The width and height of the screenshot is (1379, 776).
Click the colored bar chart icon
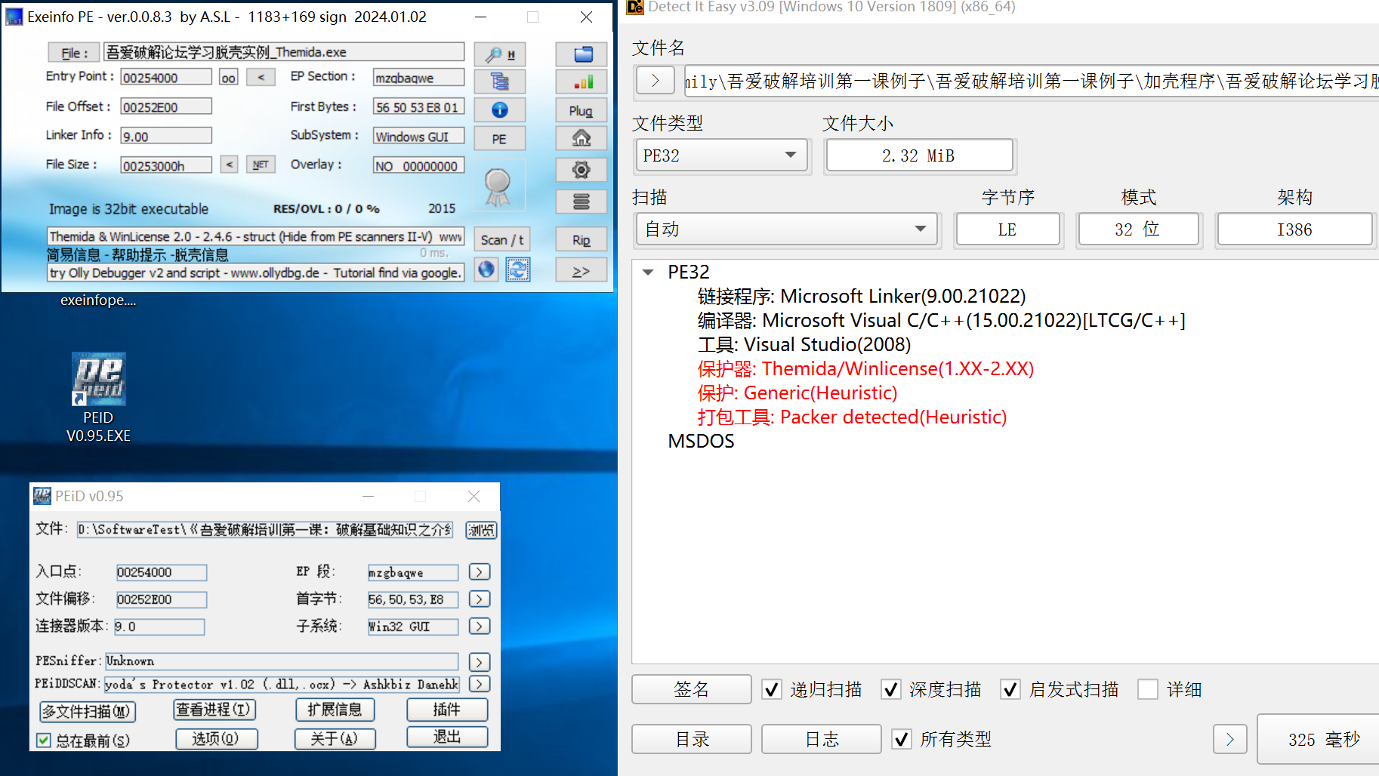coord(582,82)
